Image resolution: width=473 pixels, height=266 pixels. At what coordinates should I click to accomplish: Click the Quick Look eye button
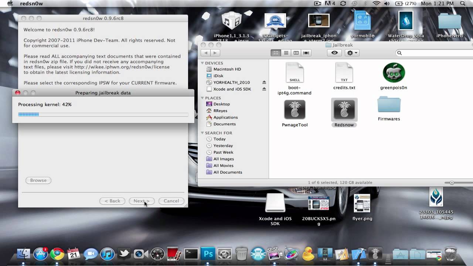coord(334,53)
